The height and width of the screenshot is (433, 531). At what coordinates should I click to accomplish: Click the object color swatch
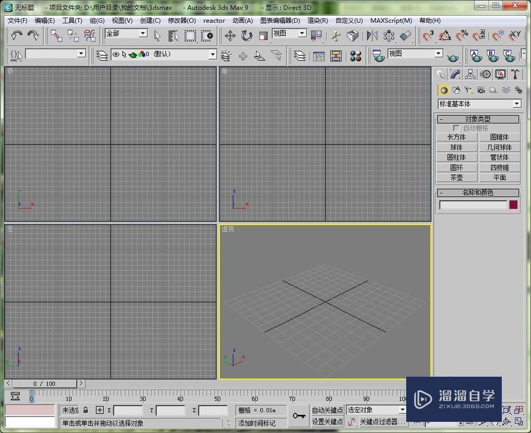click(x=512, y=205)
